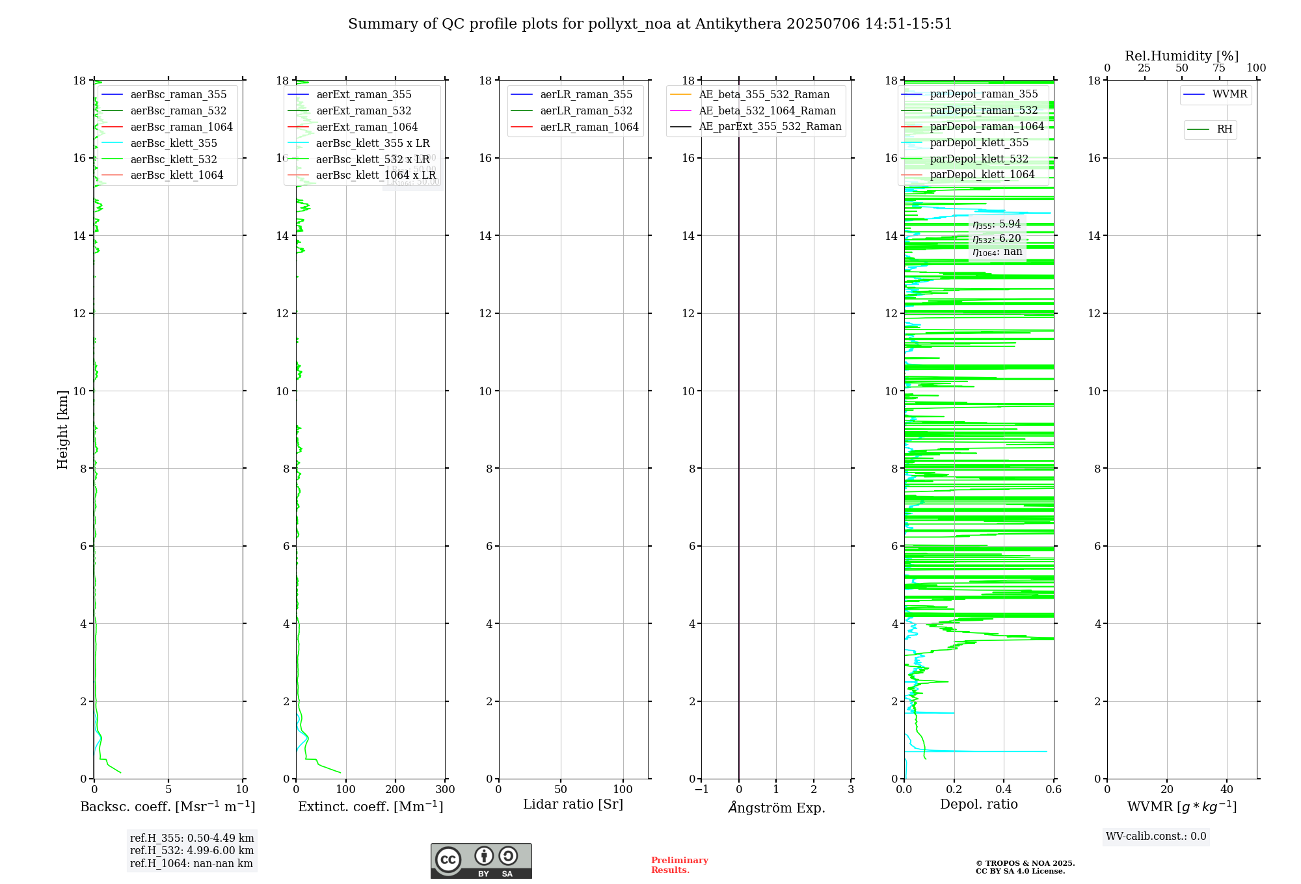Click the η532: 6.20 annotation
The image size is (1301, 884).
coord(997,239)
